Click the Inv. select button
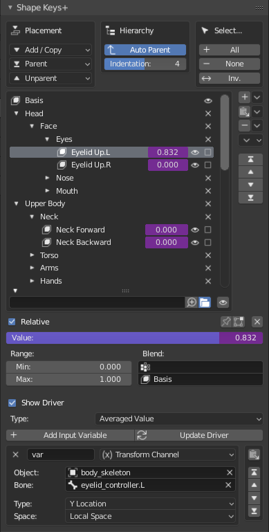The height and width of the screenshot is (532, 269). click(x=230, y=78)
